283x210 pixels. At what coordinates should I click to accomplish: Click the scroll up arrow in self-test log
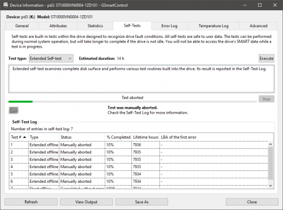(271, 144)
